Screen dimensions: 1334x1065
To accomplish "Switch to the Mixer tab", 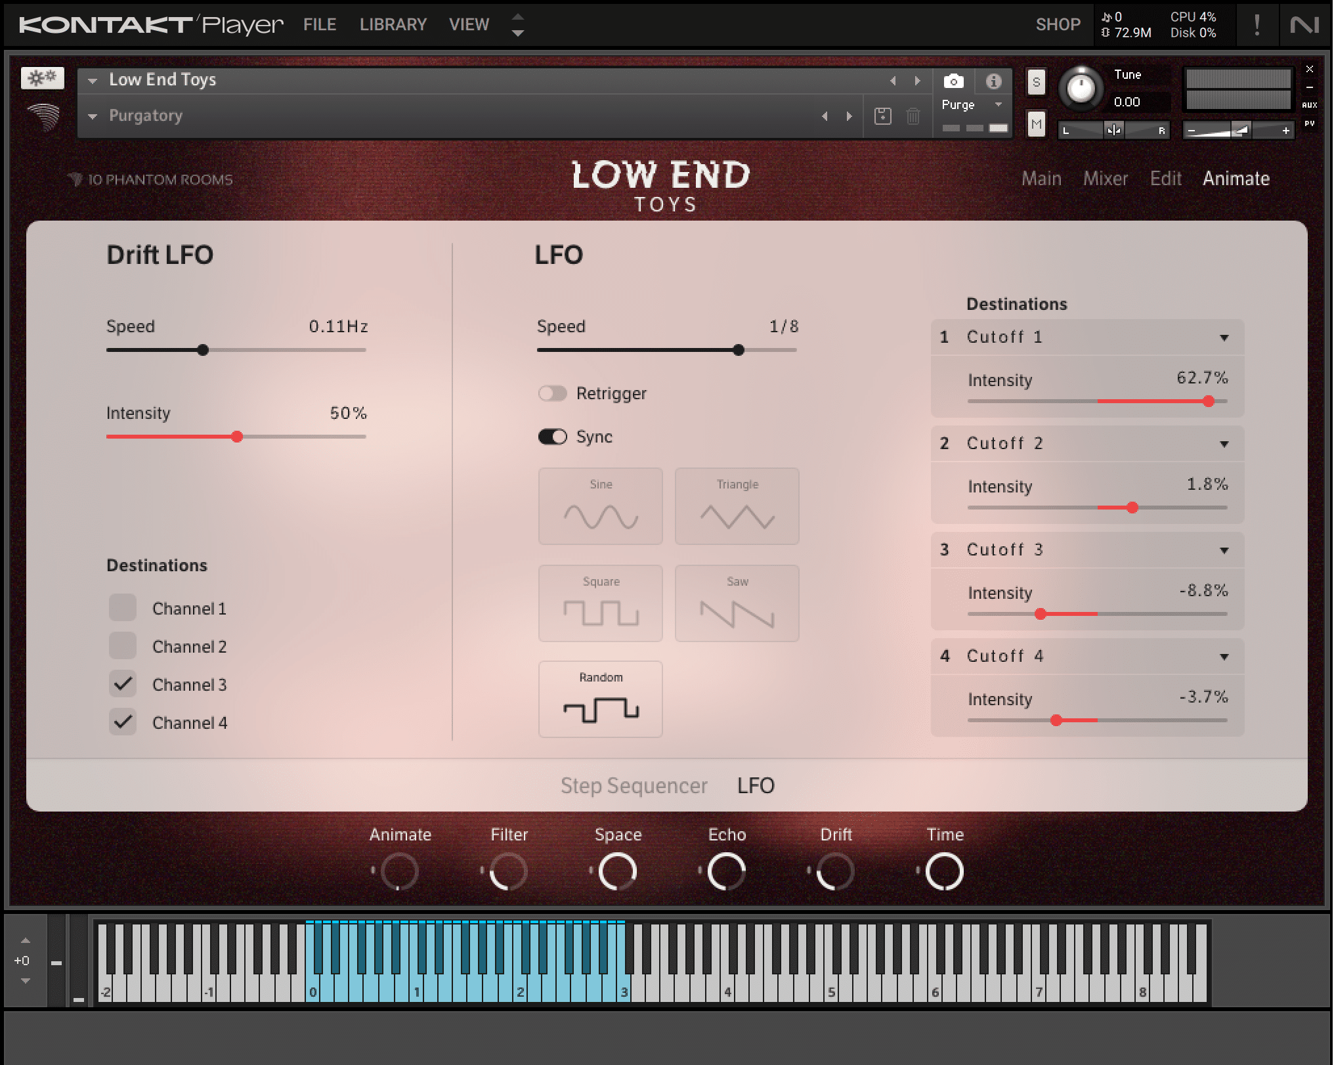I will [x=1106, y=179].
